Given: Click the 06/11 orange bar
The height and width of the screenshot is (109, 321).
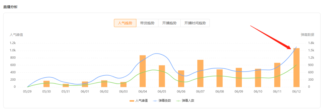Looking at the screenshot, I should tap(277, 75).
